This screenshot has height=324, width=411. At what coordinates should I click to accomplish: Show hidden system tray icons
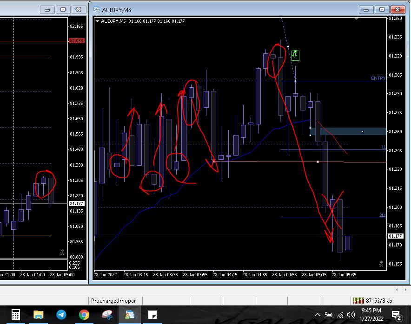coord(318,315)
